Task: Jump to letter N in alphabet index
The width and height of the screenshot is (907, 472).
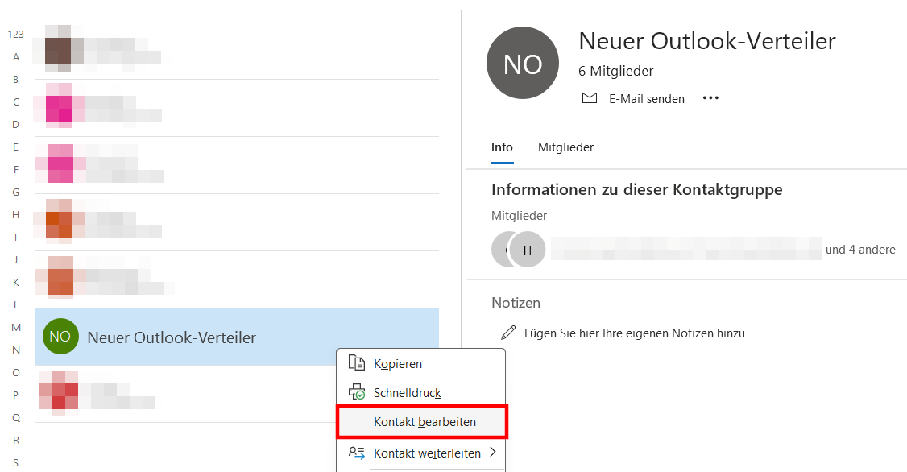Action: [16, 350]
